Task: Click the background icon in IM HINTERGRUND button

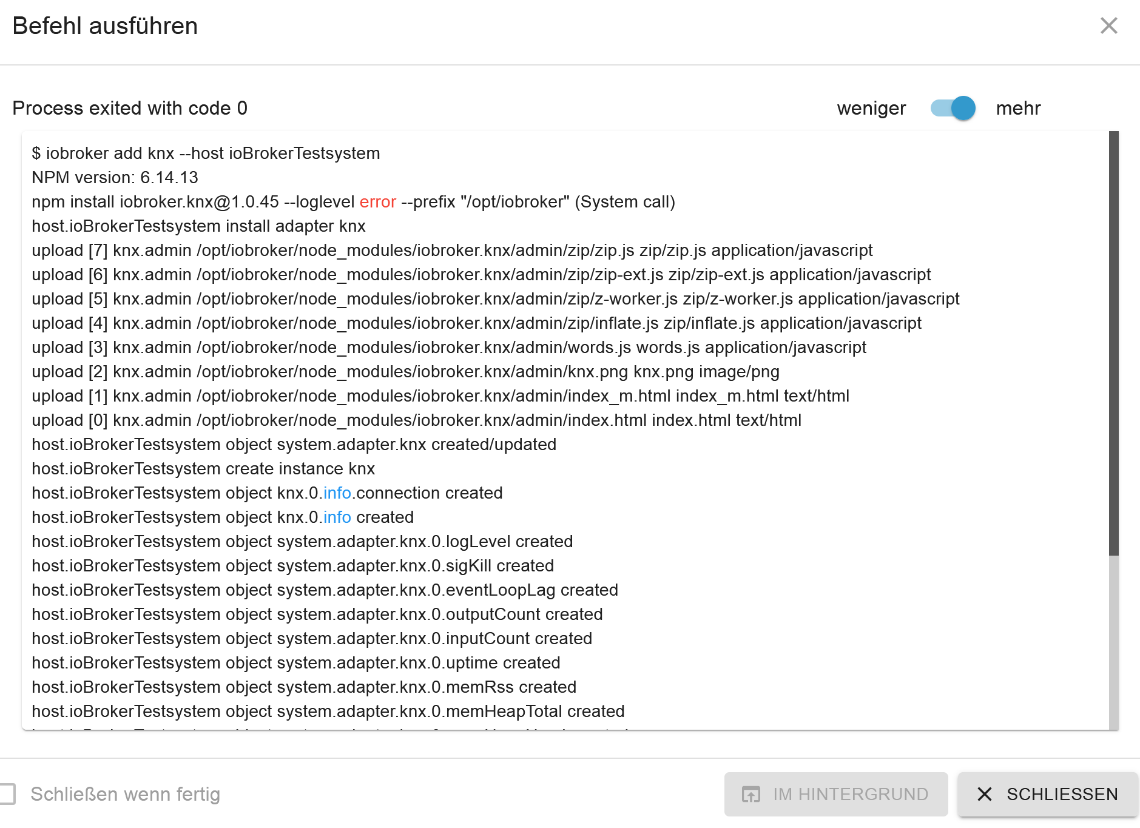Action: point(751,794)
